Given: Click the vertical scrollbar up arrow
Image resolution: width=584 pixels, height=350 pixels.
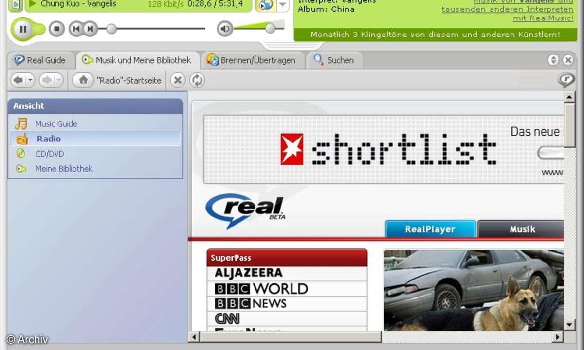Looking at the screenshot, I should click(x=569, y=96).
